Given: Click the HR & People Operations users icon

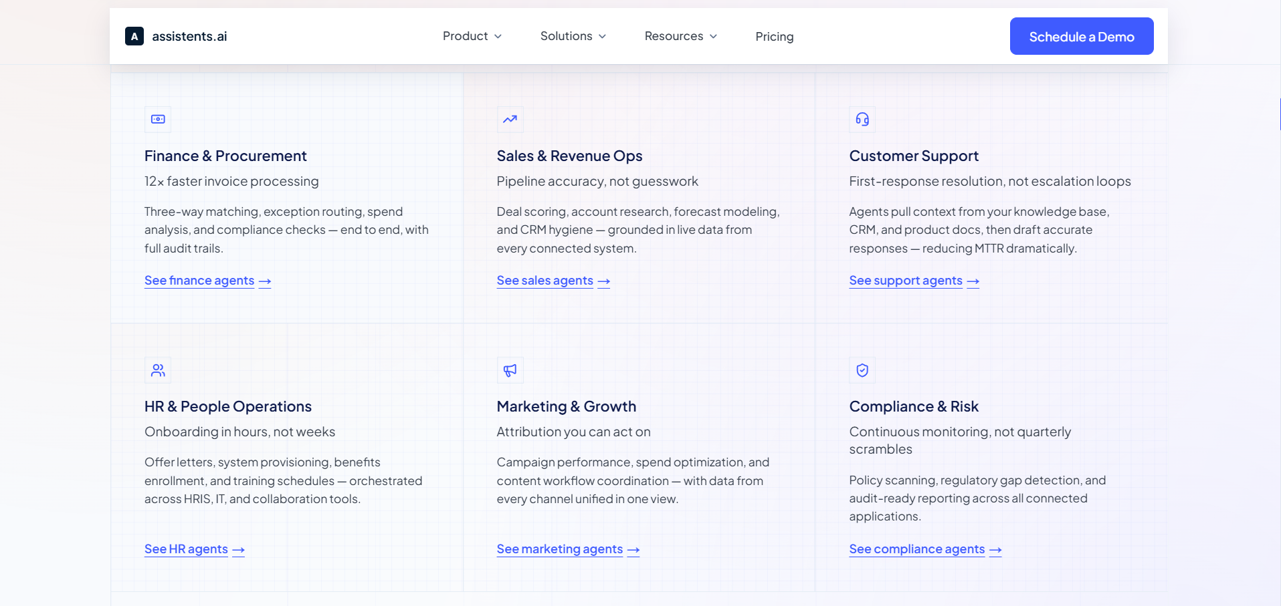Looking at the screenshot, I should click(158, 370).
